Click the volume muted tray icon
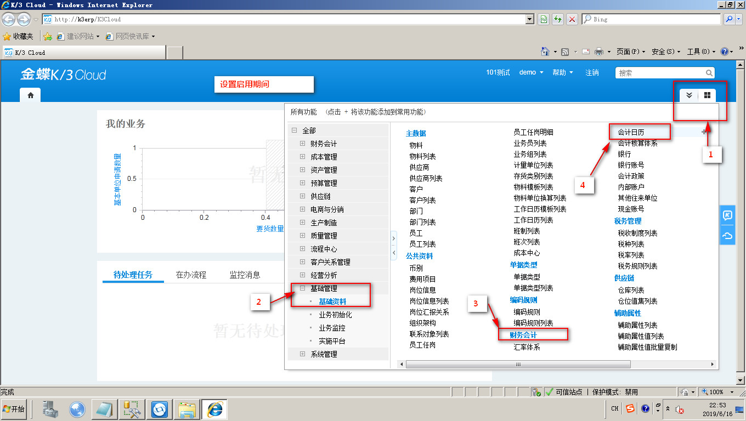 [679, 409]
